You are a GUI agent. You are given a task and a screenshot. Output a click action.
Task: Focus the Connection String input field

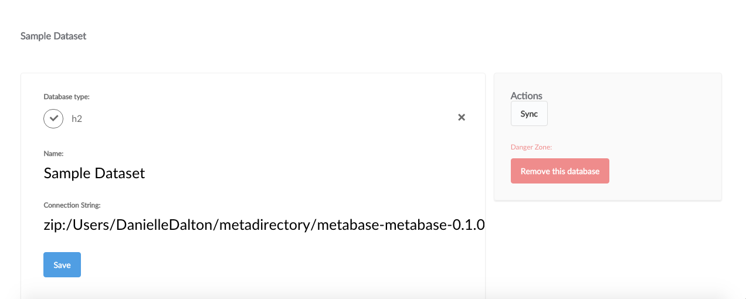click(264, 225)
